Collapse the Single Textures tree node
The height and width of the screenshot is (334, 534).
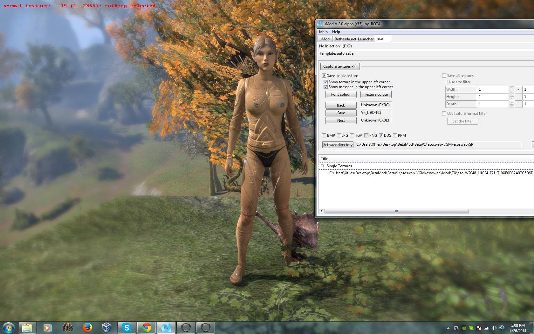(x=322, y=166)
